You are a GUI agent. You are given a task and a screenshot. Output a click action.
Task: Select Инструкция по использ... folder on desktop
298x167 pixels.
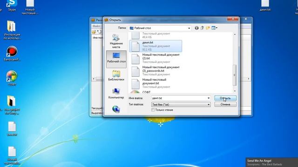12,30
